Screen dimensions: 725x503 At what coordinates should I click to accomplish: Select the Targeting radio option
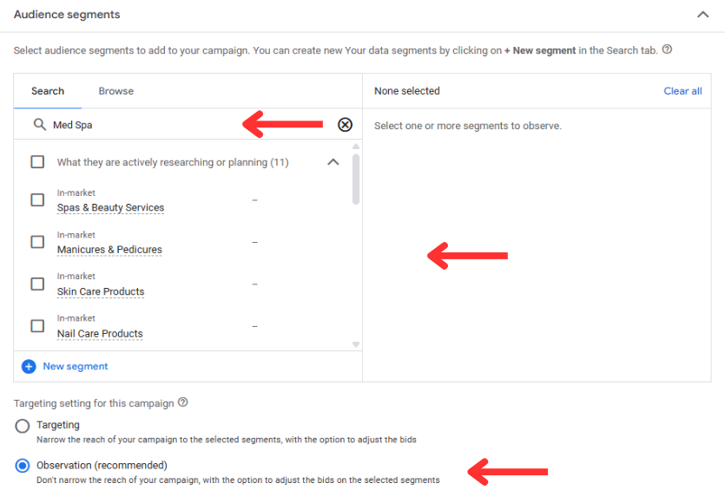point(23,426)
